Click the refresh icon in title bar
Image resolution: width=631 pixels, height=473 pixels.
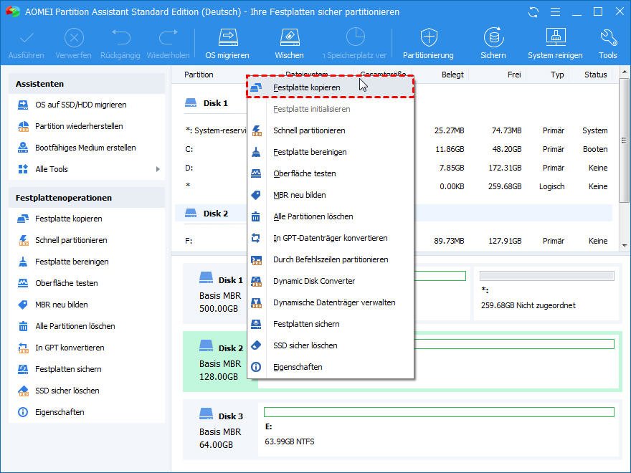(533, 12)
